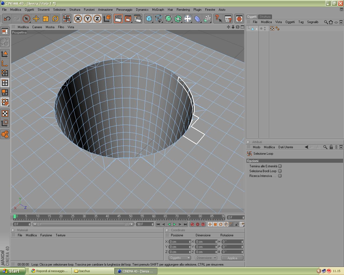Viewport: 344px width, 275px height.
Task: Step the Posizione X value spinner
Action: 190,242
